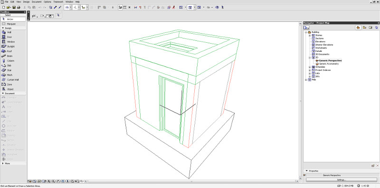The image size is (380, 188).
Task: Click the Print toolbar icon
Action: tap(19, 7)
